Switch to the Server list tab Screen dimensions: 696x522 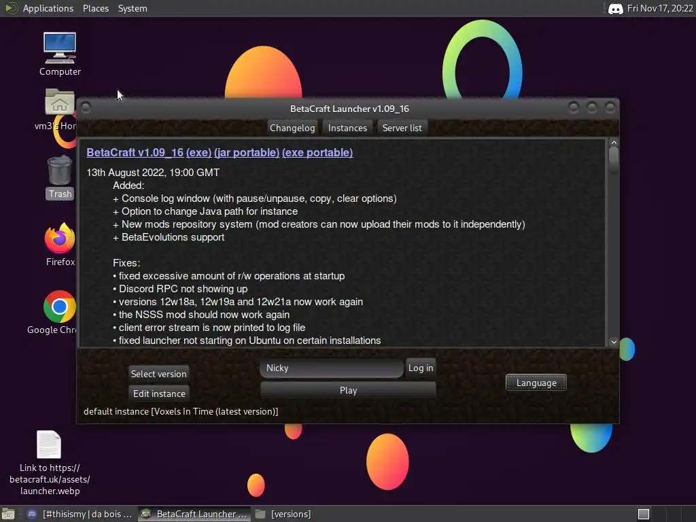pyautogui.click(x=402, y=128)
